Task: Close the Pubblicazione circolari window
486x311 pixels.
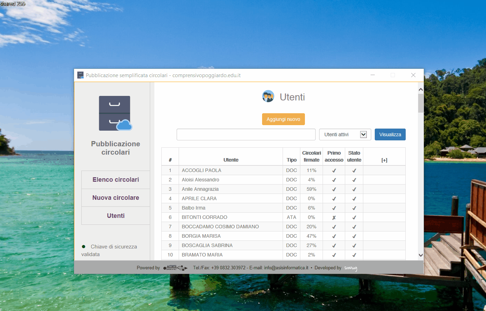Action: tap(413, 75)
